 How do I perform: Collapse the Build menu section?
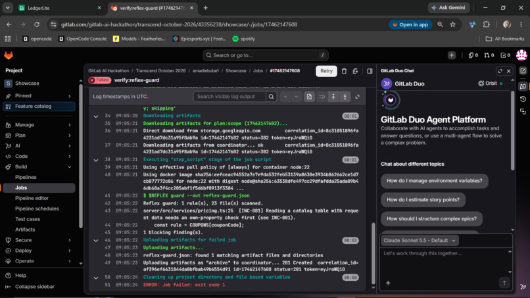pyautogui.click(x=39, y=166)
